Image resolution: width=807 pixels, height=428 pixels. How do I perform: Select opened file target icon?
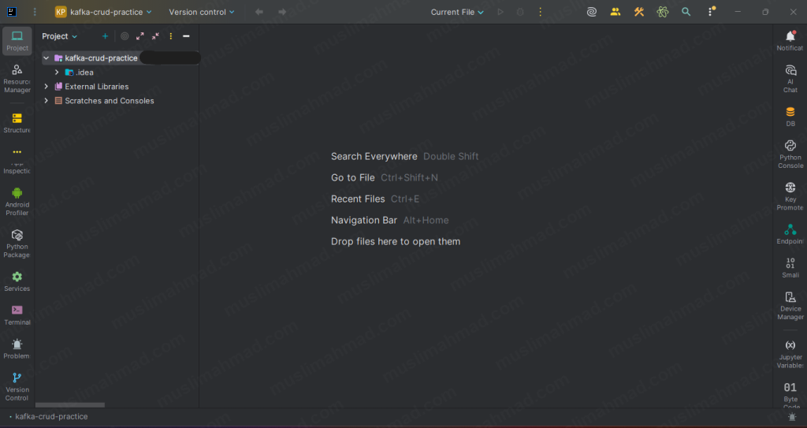125,36
